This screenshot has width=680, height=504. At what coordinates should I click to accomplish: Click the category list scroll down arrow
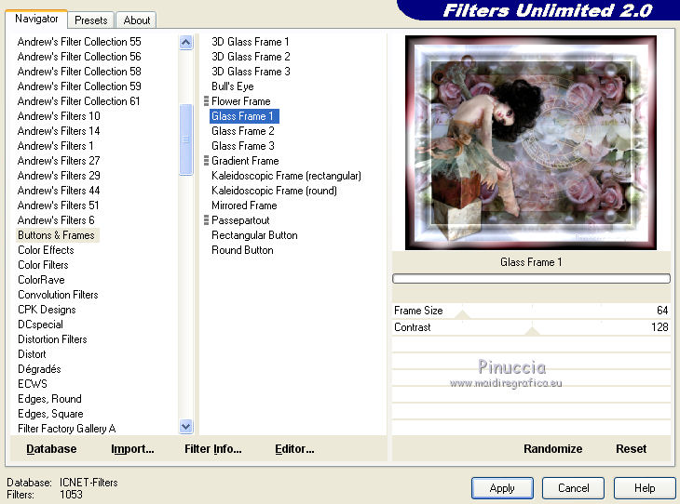coord(185,427)
